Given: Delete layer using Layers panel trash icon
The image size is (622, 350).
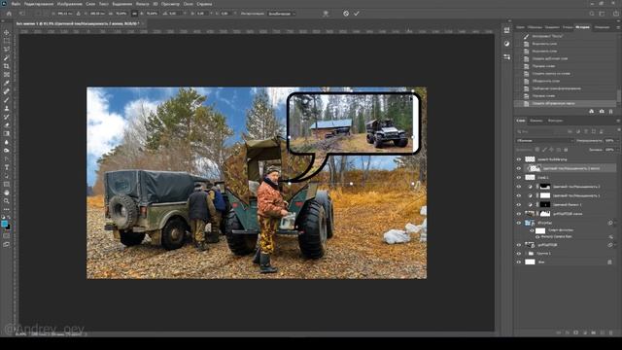Looking at the screenshot, I should (611, 332).
